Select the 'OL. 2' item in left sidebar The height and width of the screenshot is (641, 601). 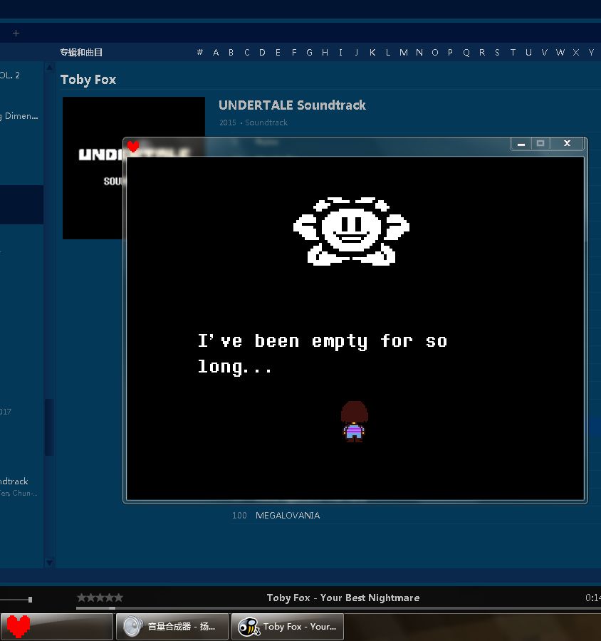pyautogui.click(x=10, y=75)
